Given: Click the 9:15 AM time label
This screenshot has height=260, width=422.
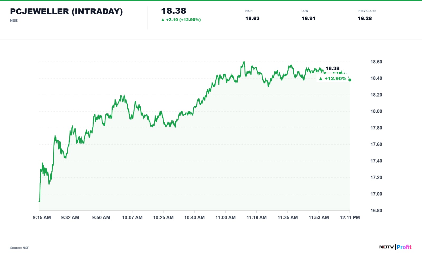Looking at the screenshot, I should coord(42,218).
